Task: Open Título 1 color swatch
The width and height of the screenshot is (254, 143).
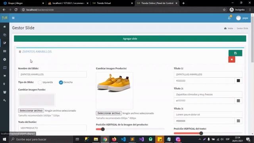Action: tap(238, 81)
